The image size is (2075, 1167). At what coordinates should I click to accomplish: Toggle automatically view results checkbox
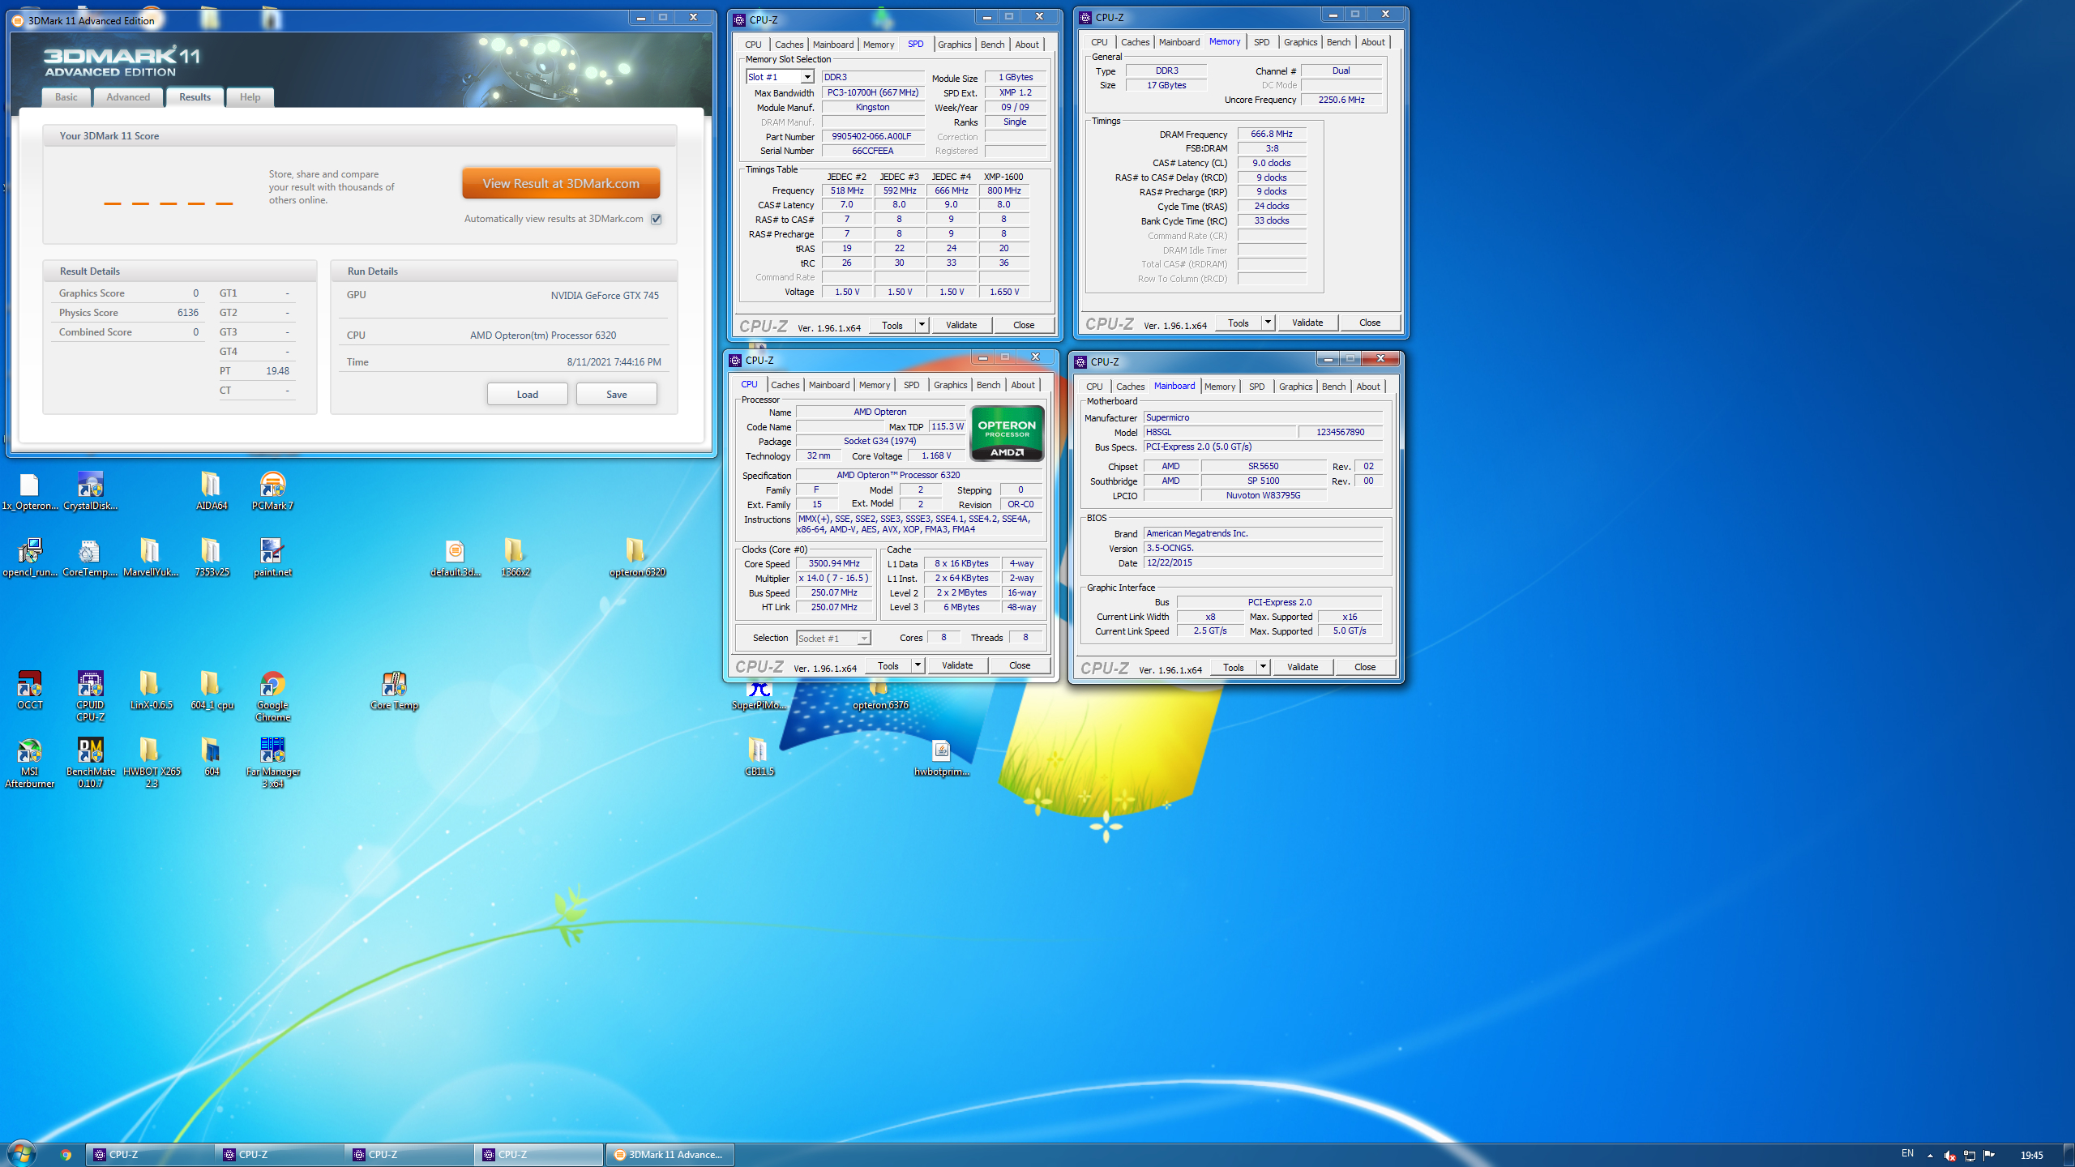(656, 219)
